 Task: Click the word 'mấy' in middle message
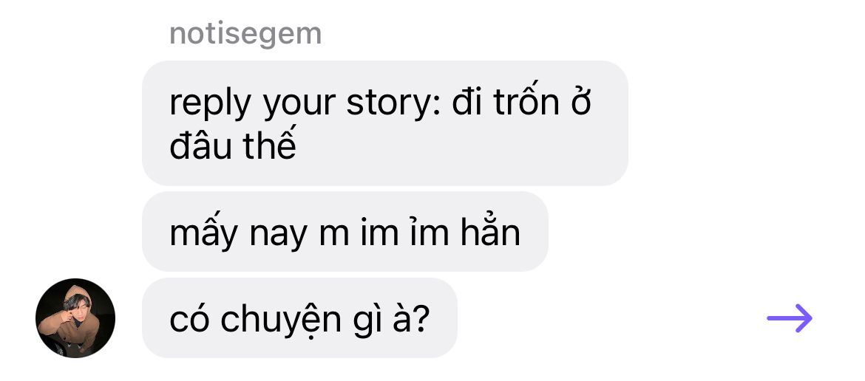point(203,233)
